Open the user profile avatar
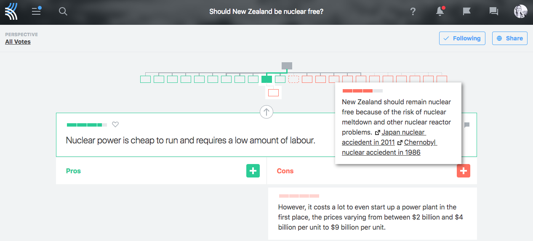Image resolution: width=533 pixels, height=241 pixels. [x=520, y=12]
